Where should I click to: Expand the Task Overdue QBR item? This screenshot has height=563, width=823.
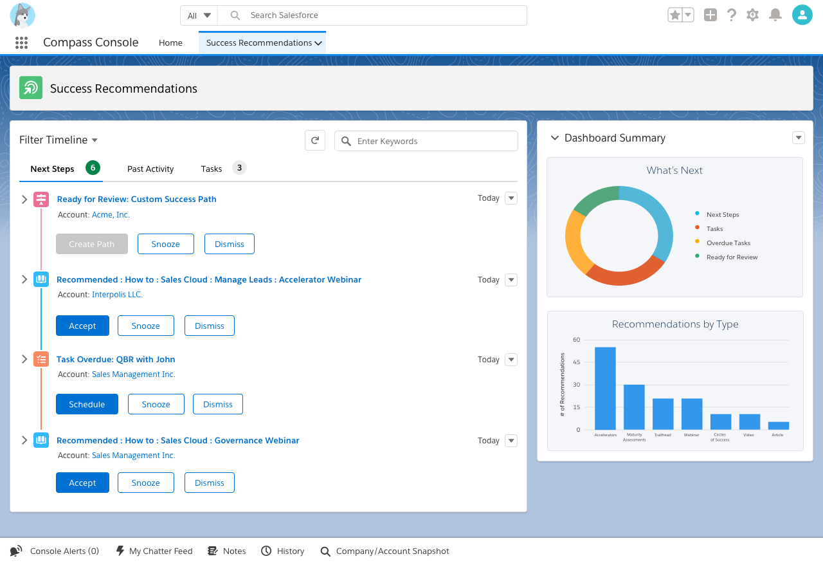click(x=24, y=359)
